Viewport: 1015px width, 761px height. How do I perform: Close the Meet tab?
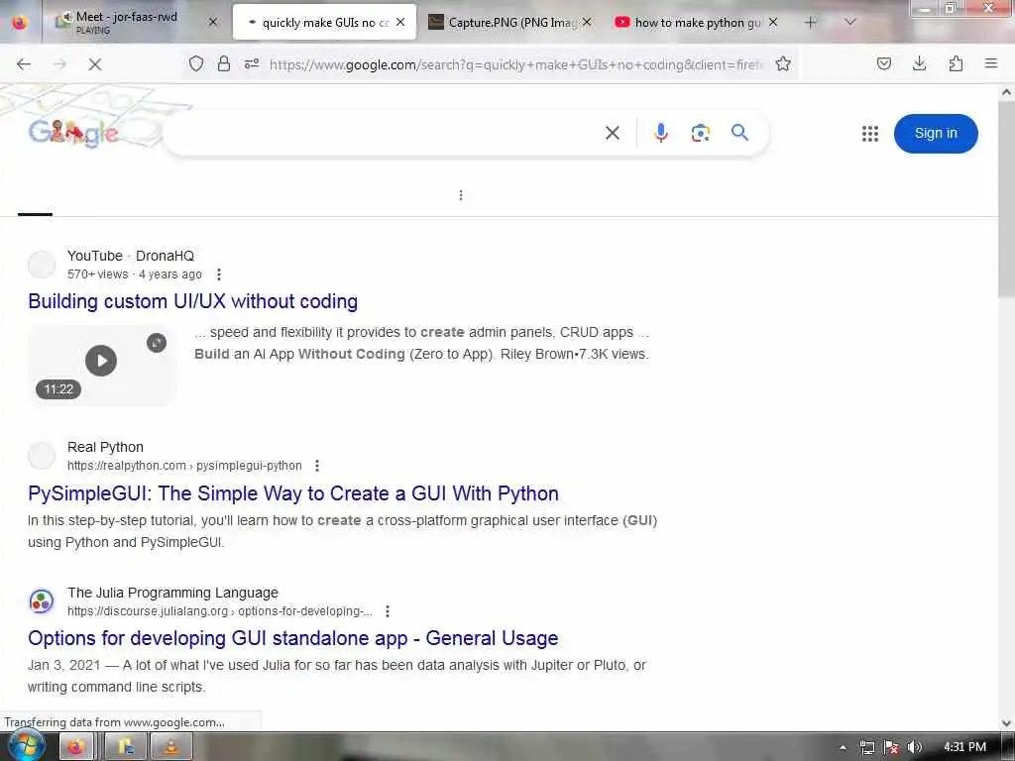(x=213, y=22)
